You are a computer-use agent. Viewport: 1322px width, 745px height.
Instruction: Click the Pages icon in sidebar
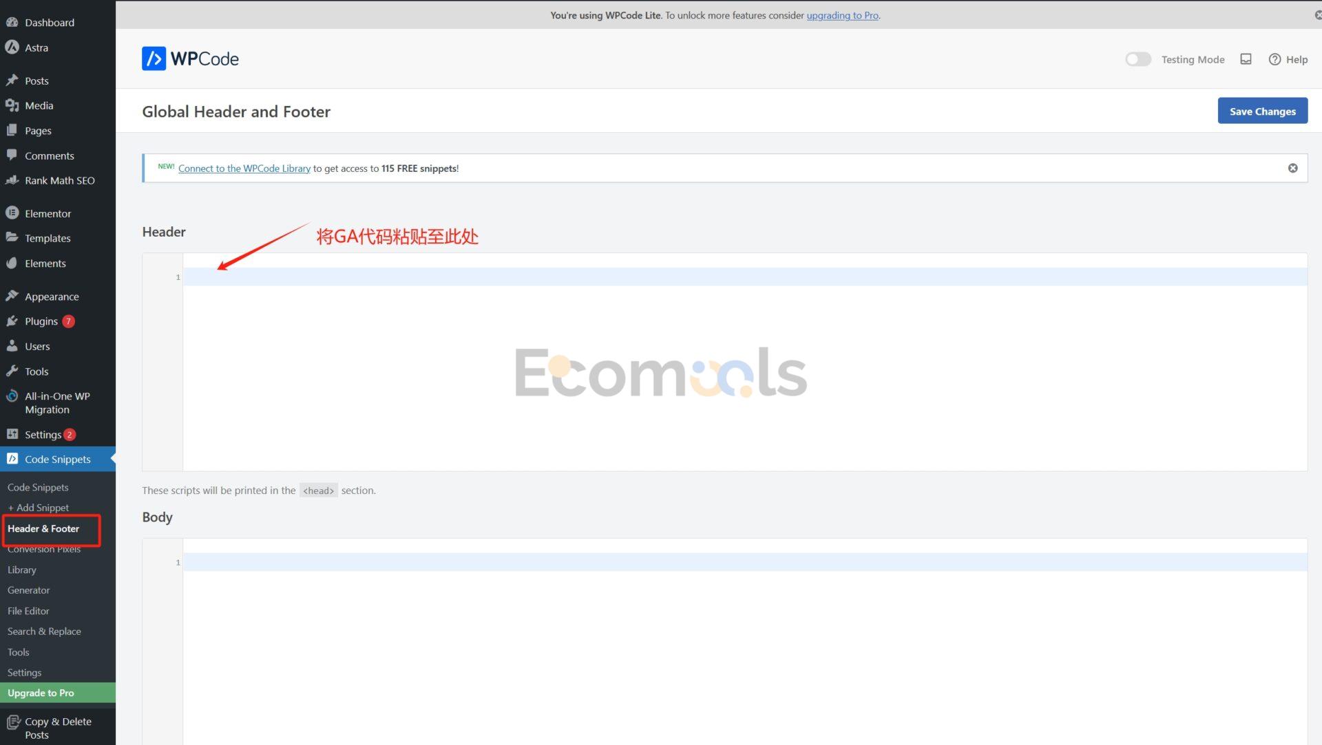12,130
